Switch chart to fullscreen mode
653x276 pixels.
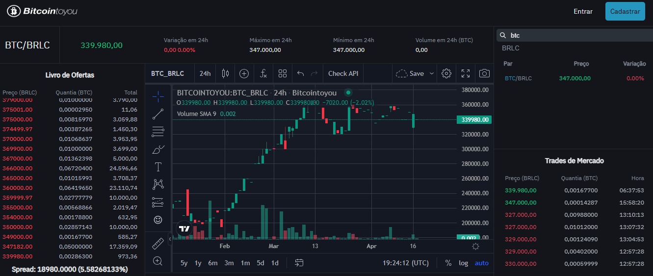(x=466, y=73)
